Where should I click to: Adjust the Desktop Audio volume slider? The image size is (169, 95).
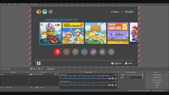click(x=86, y=79)
